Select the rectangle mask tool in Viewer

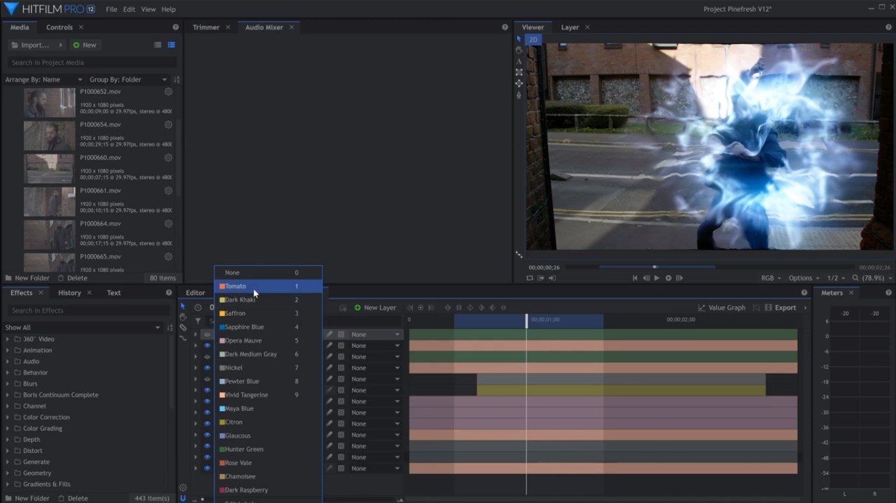pos(519,72)
